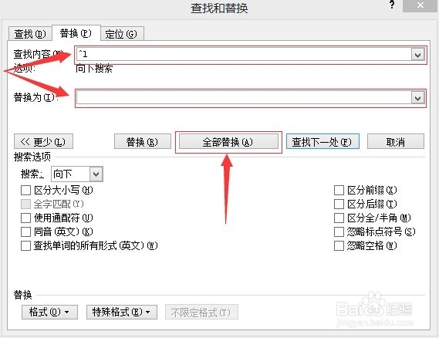Toggle 区分前缀 checkbox
439x338 pixels.
pos(339,191)
